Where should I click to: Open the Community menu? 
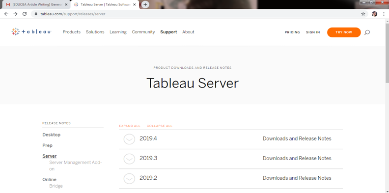coord(143,32)
